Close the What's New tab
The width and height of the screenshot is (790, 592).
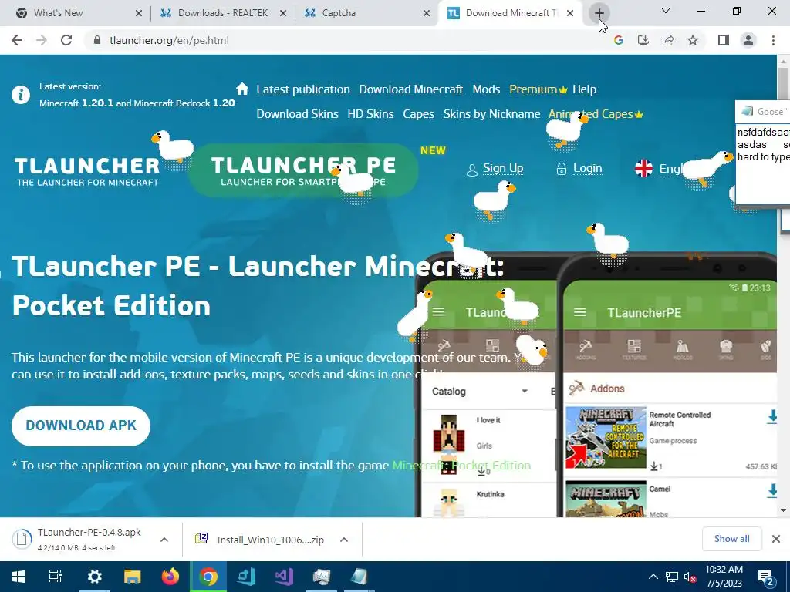[139, 13]
